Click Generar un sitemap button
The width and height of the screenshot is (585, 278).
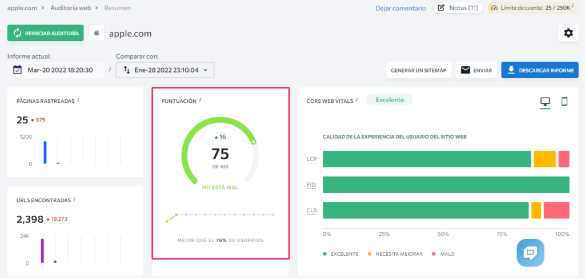point(419,70)
